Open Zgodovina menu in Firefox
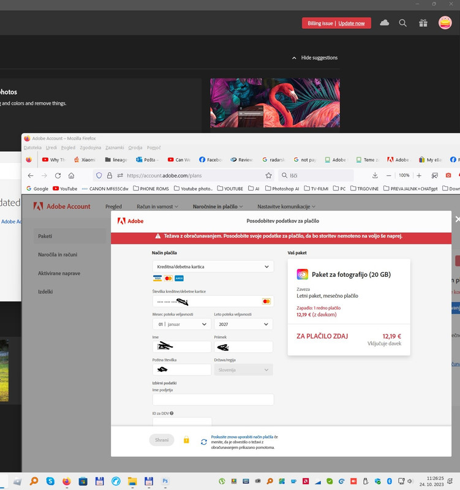460x490 pixels. tap(90, 148)
